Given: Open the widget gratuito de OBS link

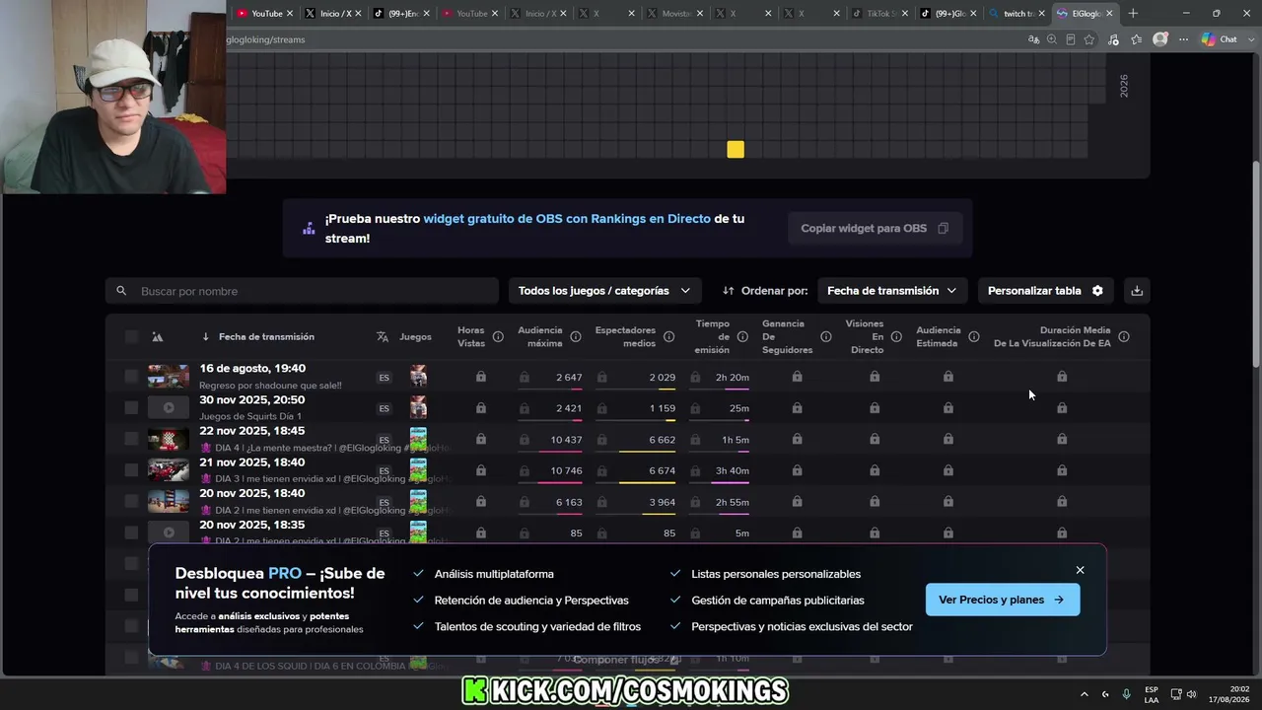Looking at the screenshot, I should coord(567,219).
